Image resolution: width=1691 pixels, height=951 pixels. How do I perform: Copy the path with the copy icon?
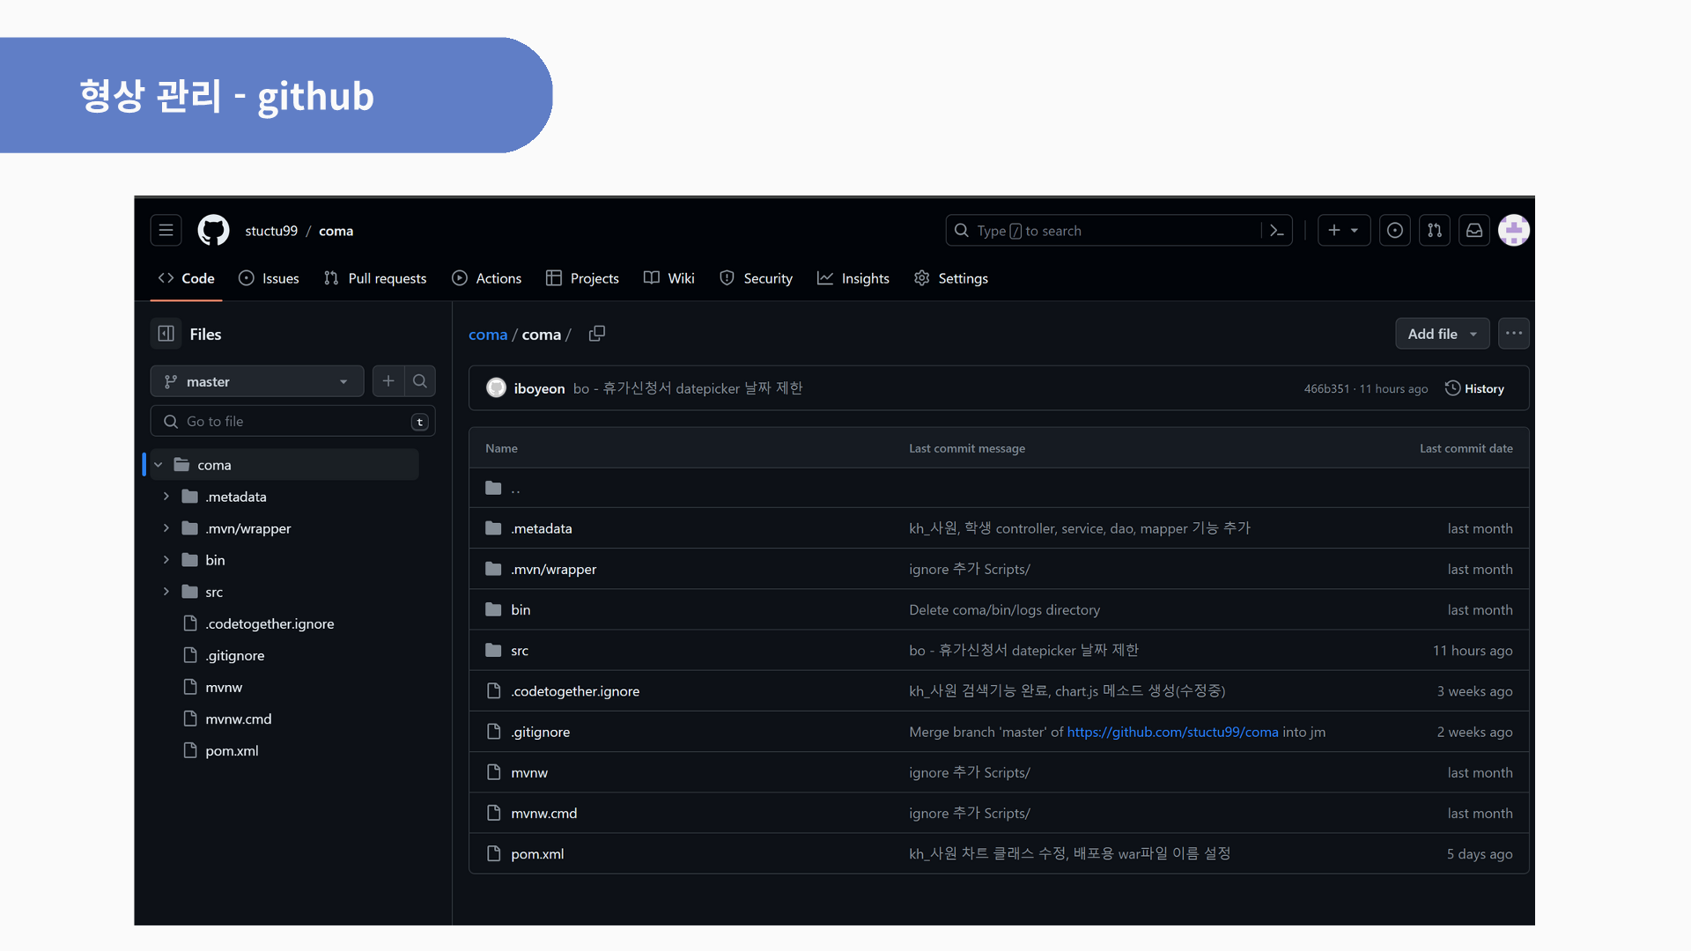click(596, 334)
